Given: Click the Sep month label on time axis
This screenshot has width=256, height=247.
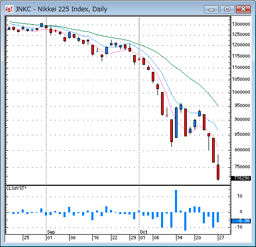Looking at the screenshot, I should 51,232.
